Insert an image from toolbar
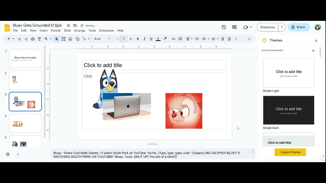This screenshot has width=326, height=183. pyautogui.click(x=70, y=39)
